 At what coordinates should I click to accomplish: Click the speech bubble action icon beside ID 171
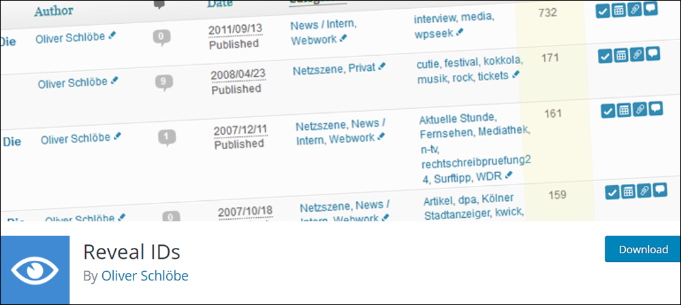click(x=653, y=54)
